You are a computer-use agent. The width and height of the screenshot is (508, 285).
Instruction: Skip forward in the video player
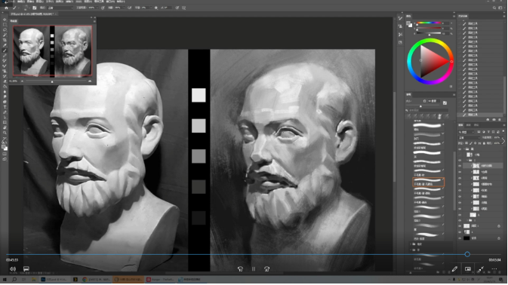(x=267, y=269)
